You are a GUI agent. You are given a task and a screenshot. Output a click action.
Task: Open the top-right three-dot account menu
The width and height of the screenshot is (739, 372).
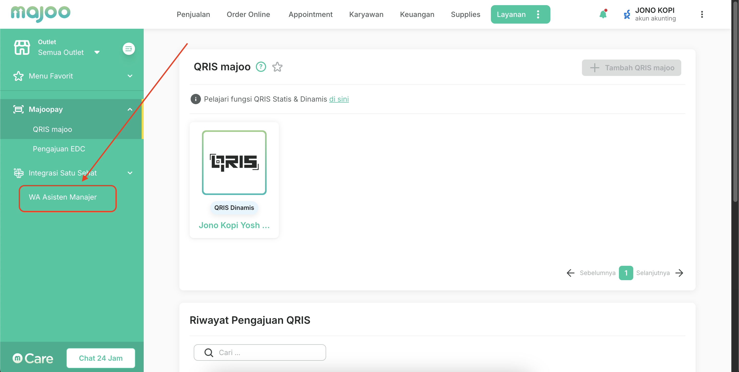[702, 14]
